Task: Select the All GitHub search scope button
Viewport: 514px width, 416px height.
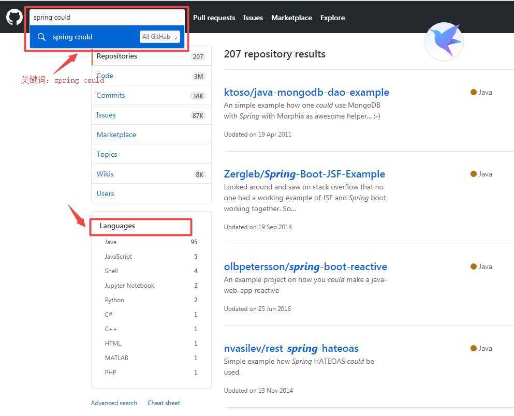Action: click(x=159, y=37)
